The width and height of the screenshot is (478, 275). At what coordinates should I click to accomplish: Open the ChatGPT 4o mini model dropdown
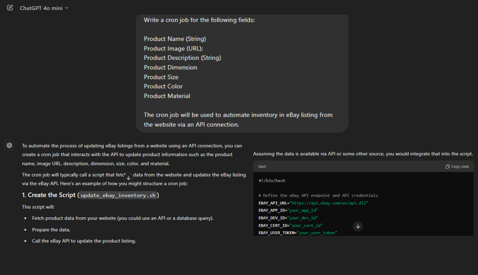tap(44, 8)
